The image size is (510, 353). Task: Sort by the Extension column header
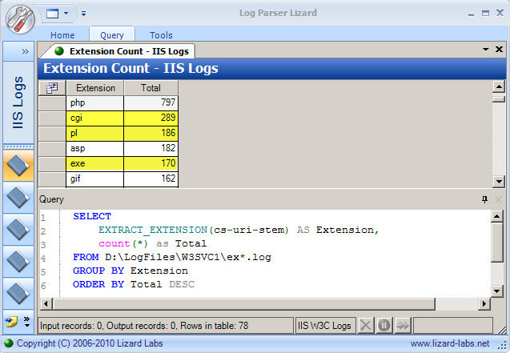[95, 88]
